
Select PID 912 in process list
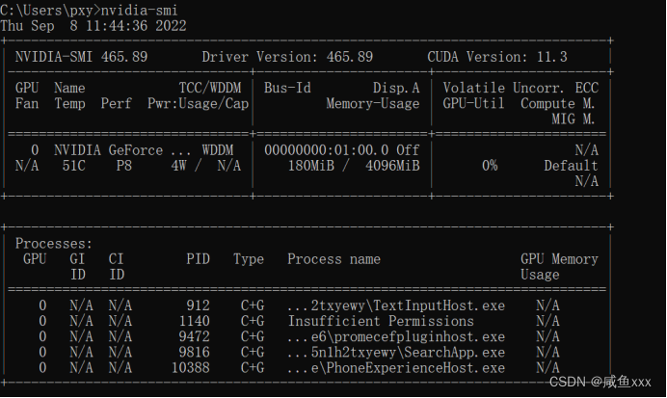pos(198,305)
